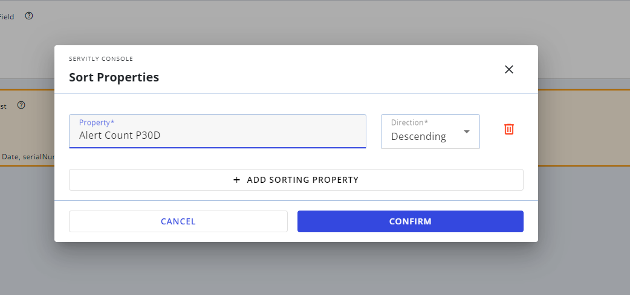Delete the Alert Count P30D sorting row
The width and height of the screenshot is (630, 295).
(x=508, y=129)
